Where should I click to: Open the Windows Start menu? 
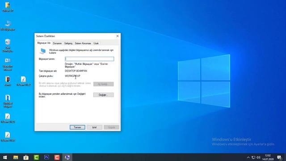tap(5, 157)
